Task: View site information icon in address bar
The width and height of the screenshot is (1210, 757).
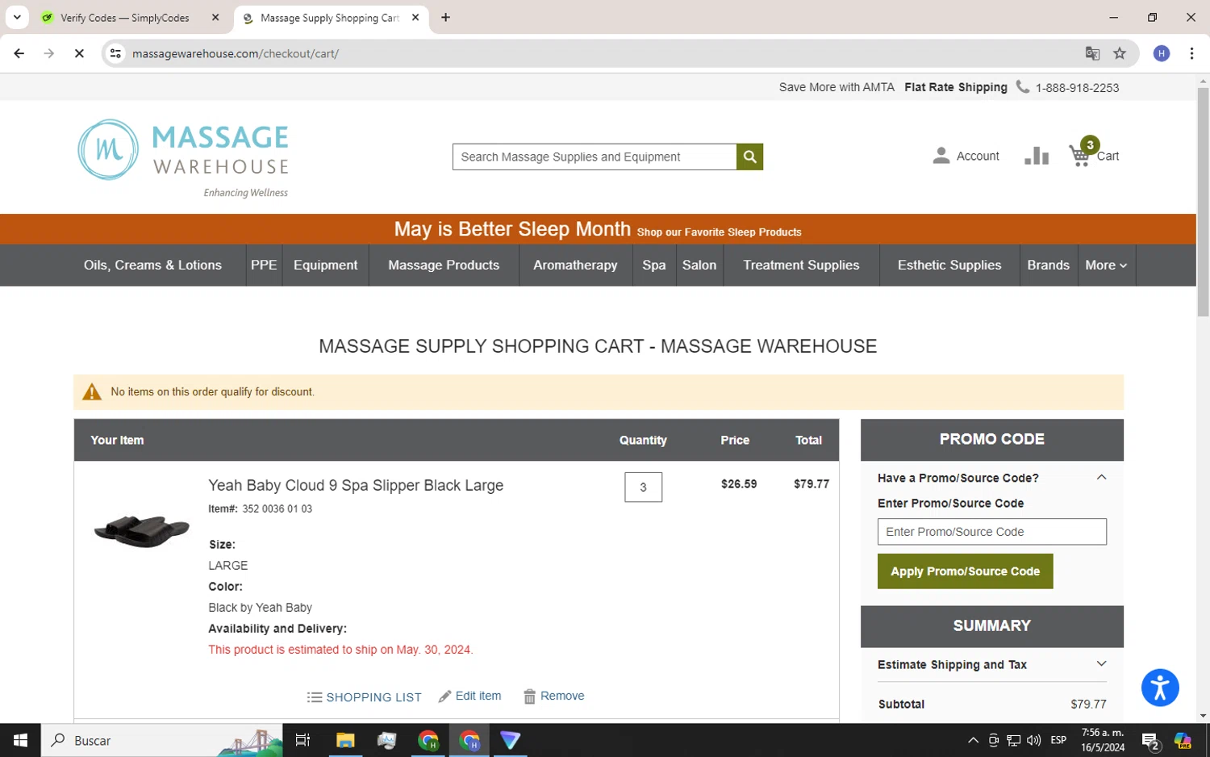Action: coord(115,53)
